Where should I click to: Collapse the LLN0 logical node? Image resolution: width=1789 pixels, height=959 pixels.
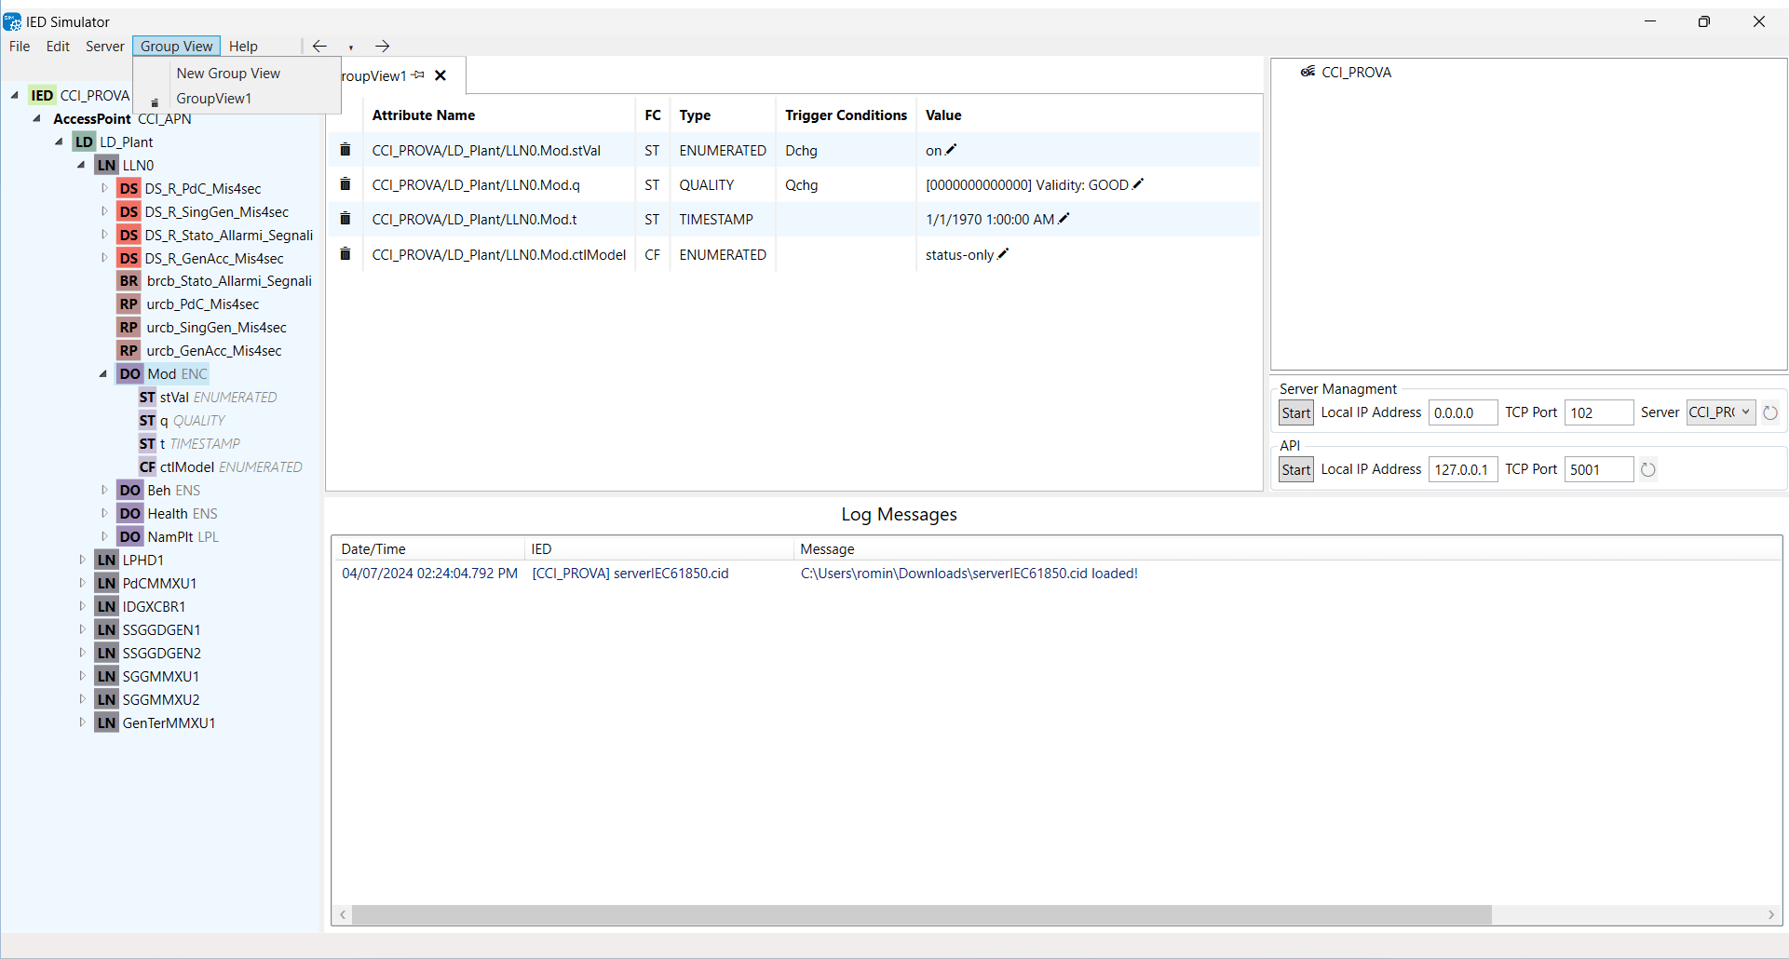(x=81, y=165)
